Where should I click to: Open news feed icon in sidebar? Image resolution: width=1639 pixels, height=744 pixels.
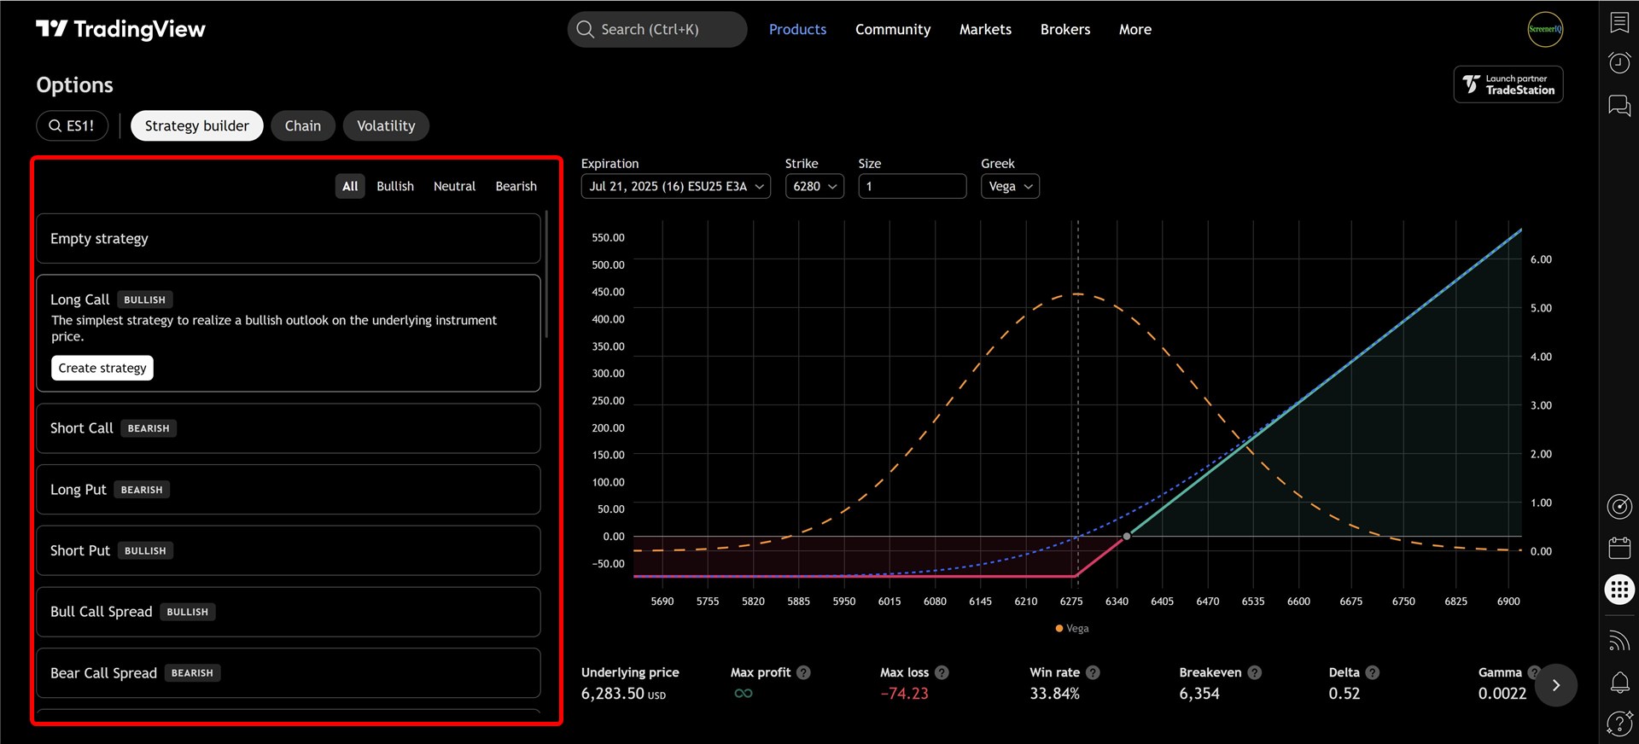point(1619,641)
